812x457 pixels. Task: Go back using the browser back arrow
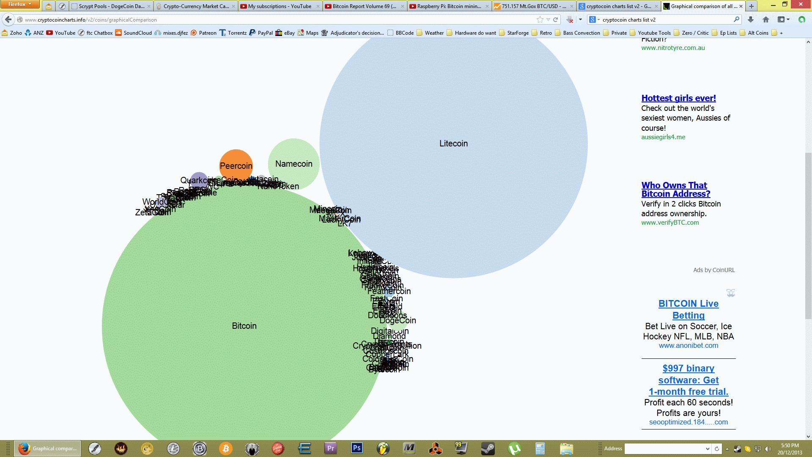[8, 19]
